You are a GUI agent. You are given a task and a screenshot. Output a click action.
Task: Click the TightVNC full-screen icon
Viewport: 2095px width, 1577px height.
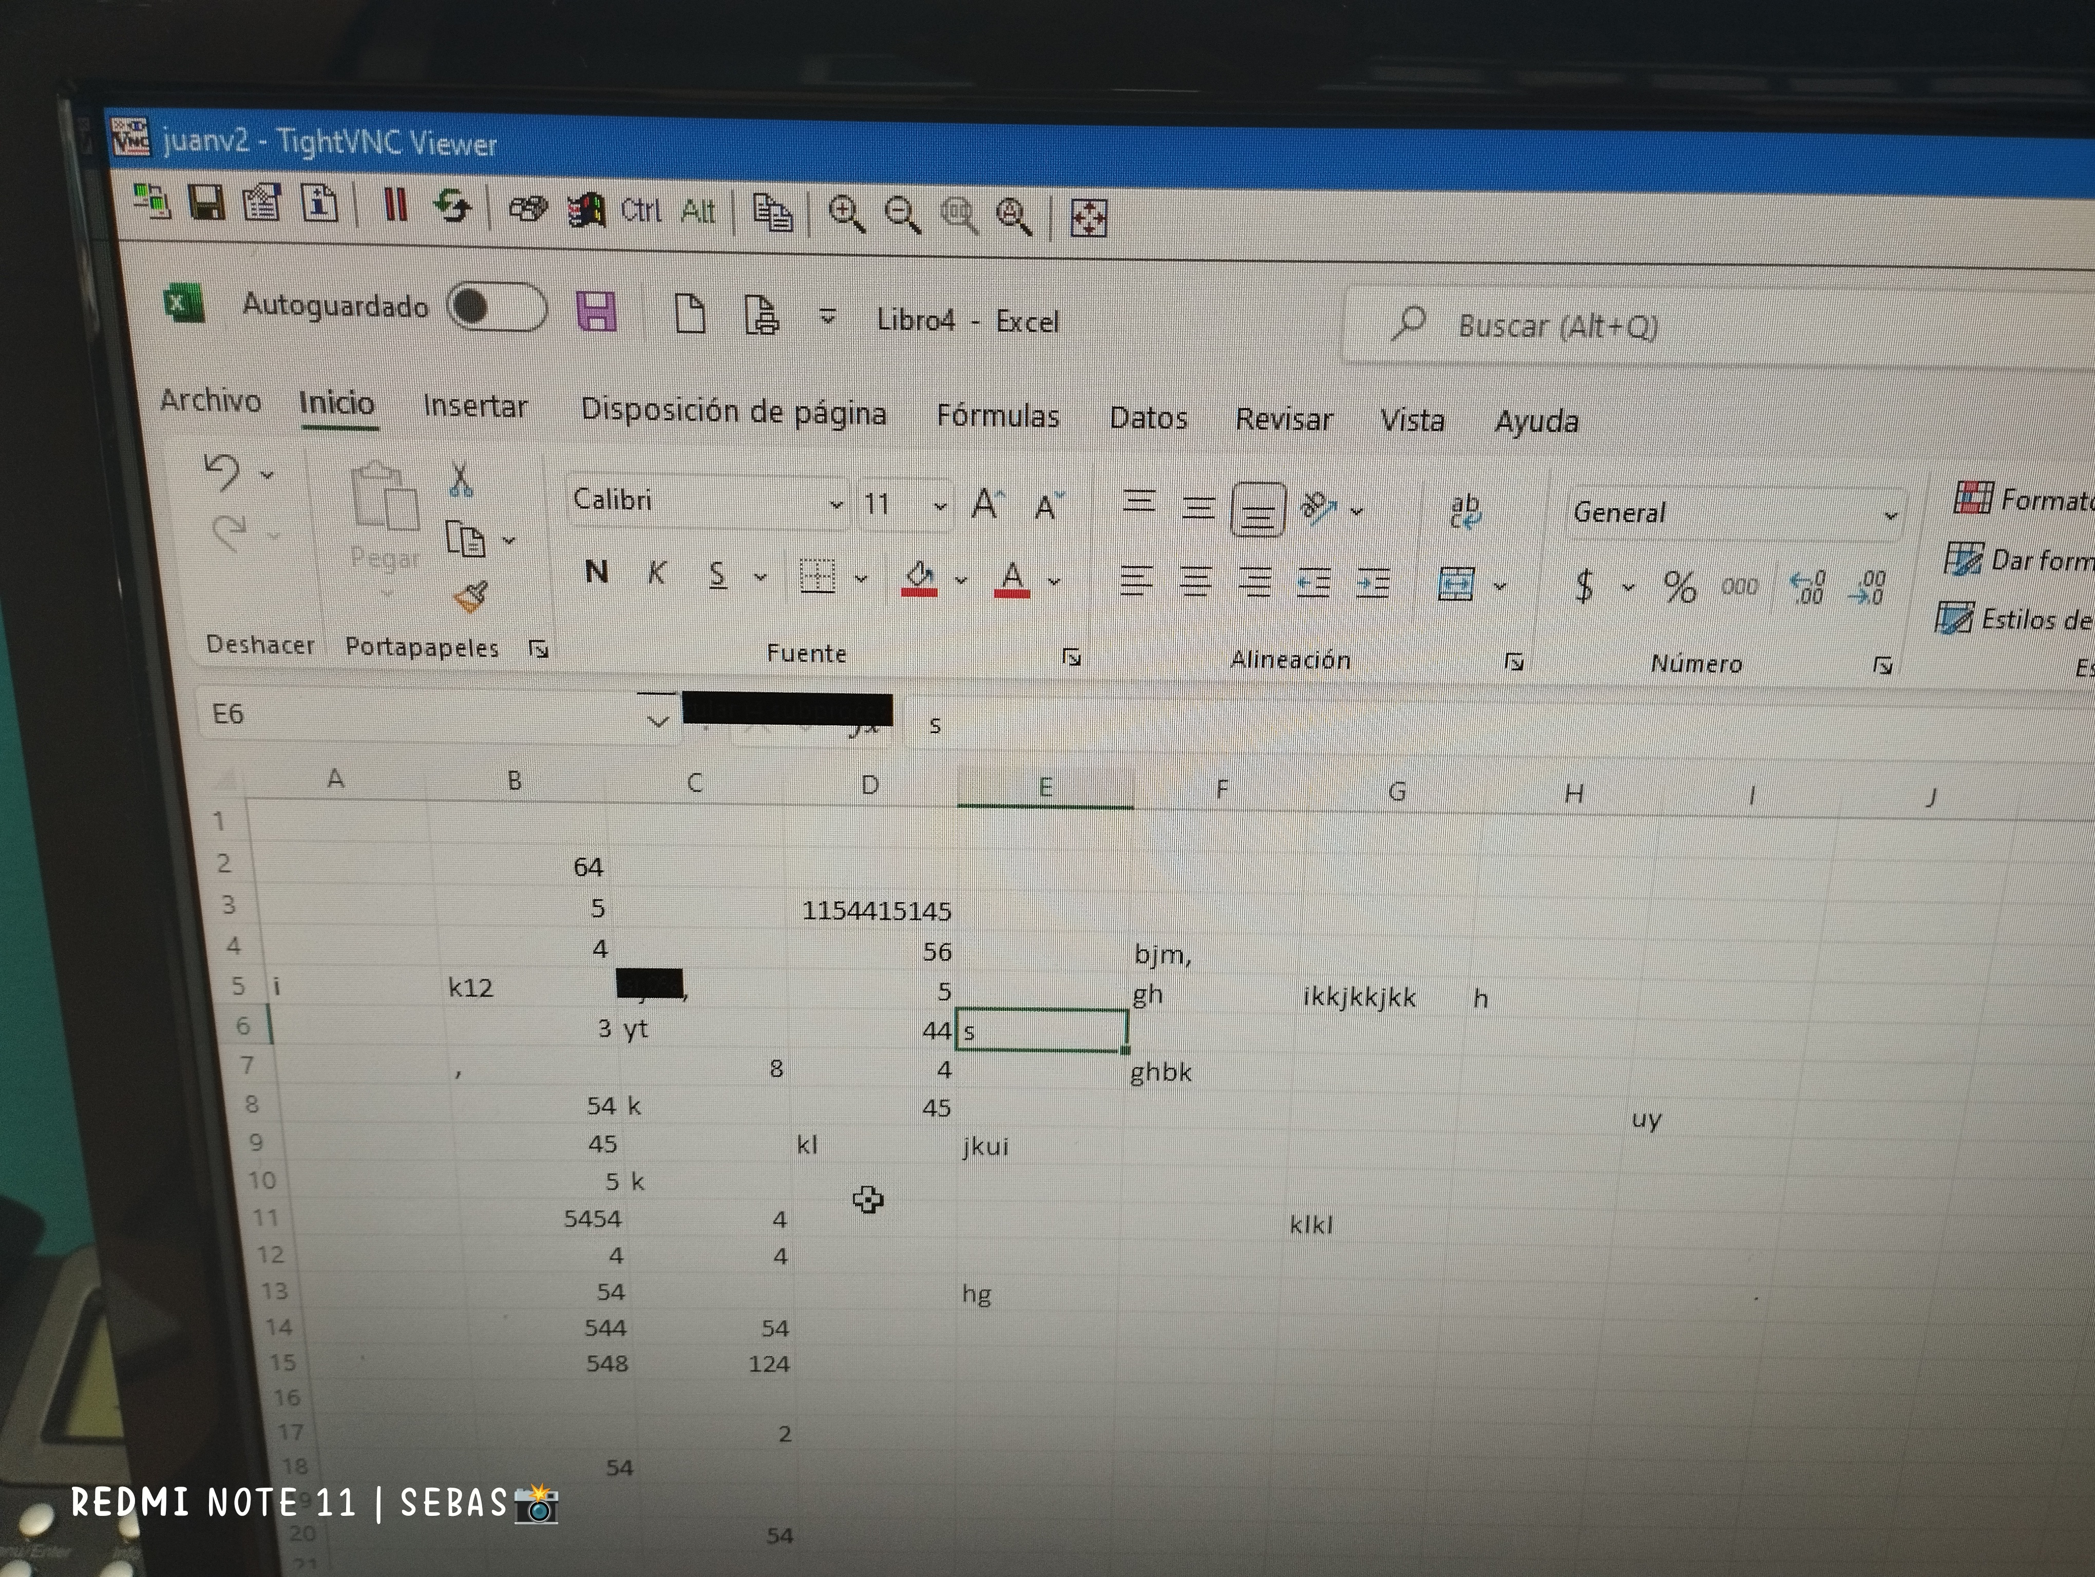coord(1088,219)
